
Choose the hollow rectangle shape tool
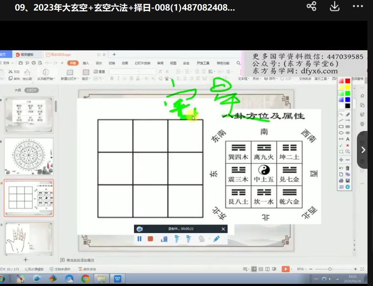pos(341,127)
